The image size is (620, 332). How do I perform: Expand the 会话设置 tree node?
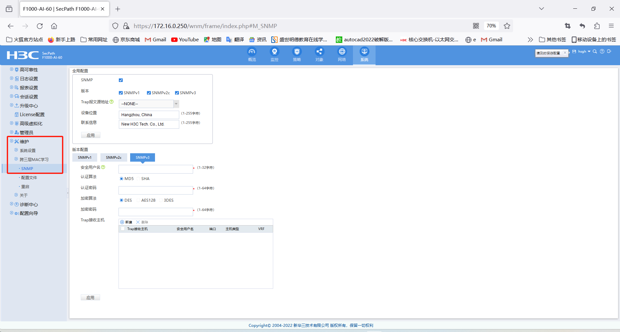coord(12,96)
